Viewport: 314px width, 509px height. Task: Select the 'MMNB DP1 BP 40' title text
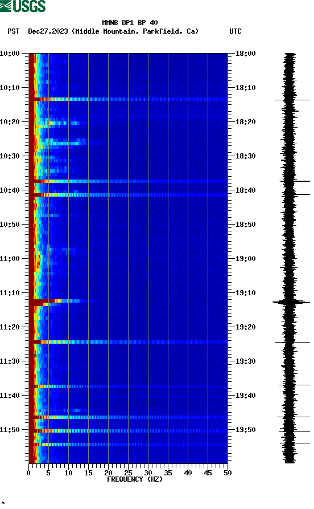coord(130,23)
